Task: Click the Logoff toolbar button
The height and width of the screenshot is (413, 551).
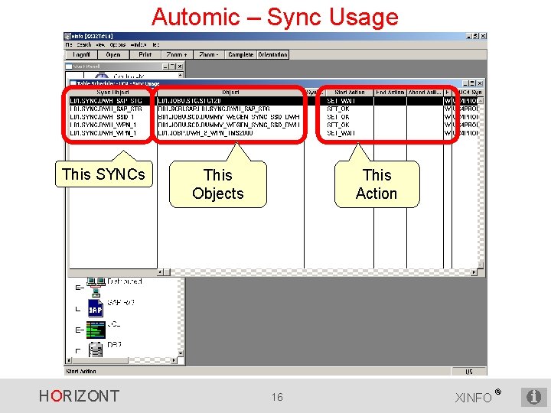Action: click(81, 55)
